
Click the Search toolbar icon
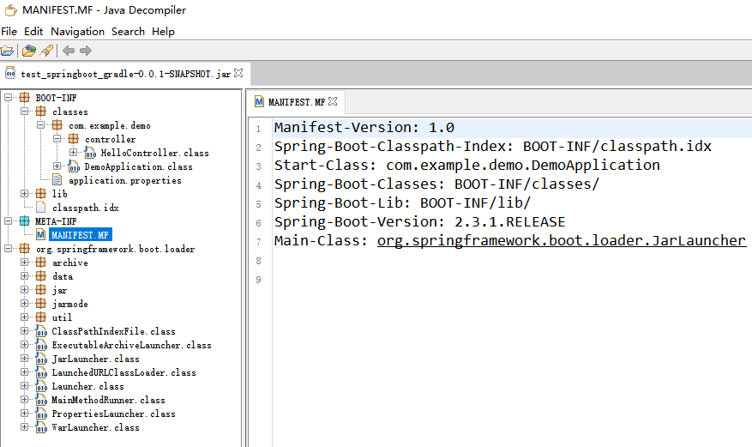pos(46,51)
